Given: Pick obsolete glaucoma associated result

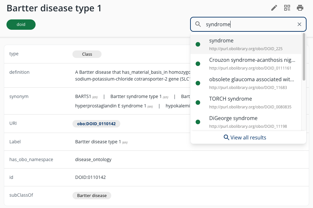Looking at the screenshot, I should [252, 83].
